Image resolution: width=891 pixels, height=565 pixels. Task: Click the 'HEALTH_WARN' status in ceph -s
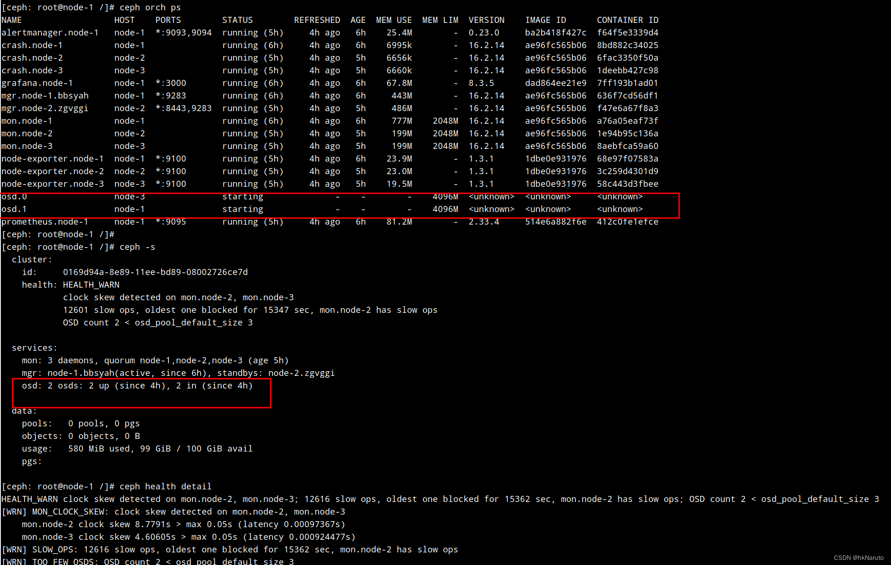[91, 285]
